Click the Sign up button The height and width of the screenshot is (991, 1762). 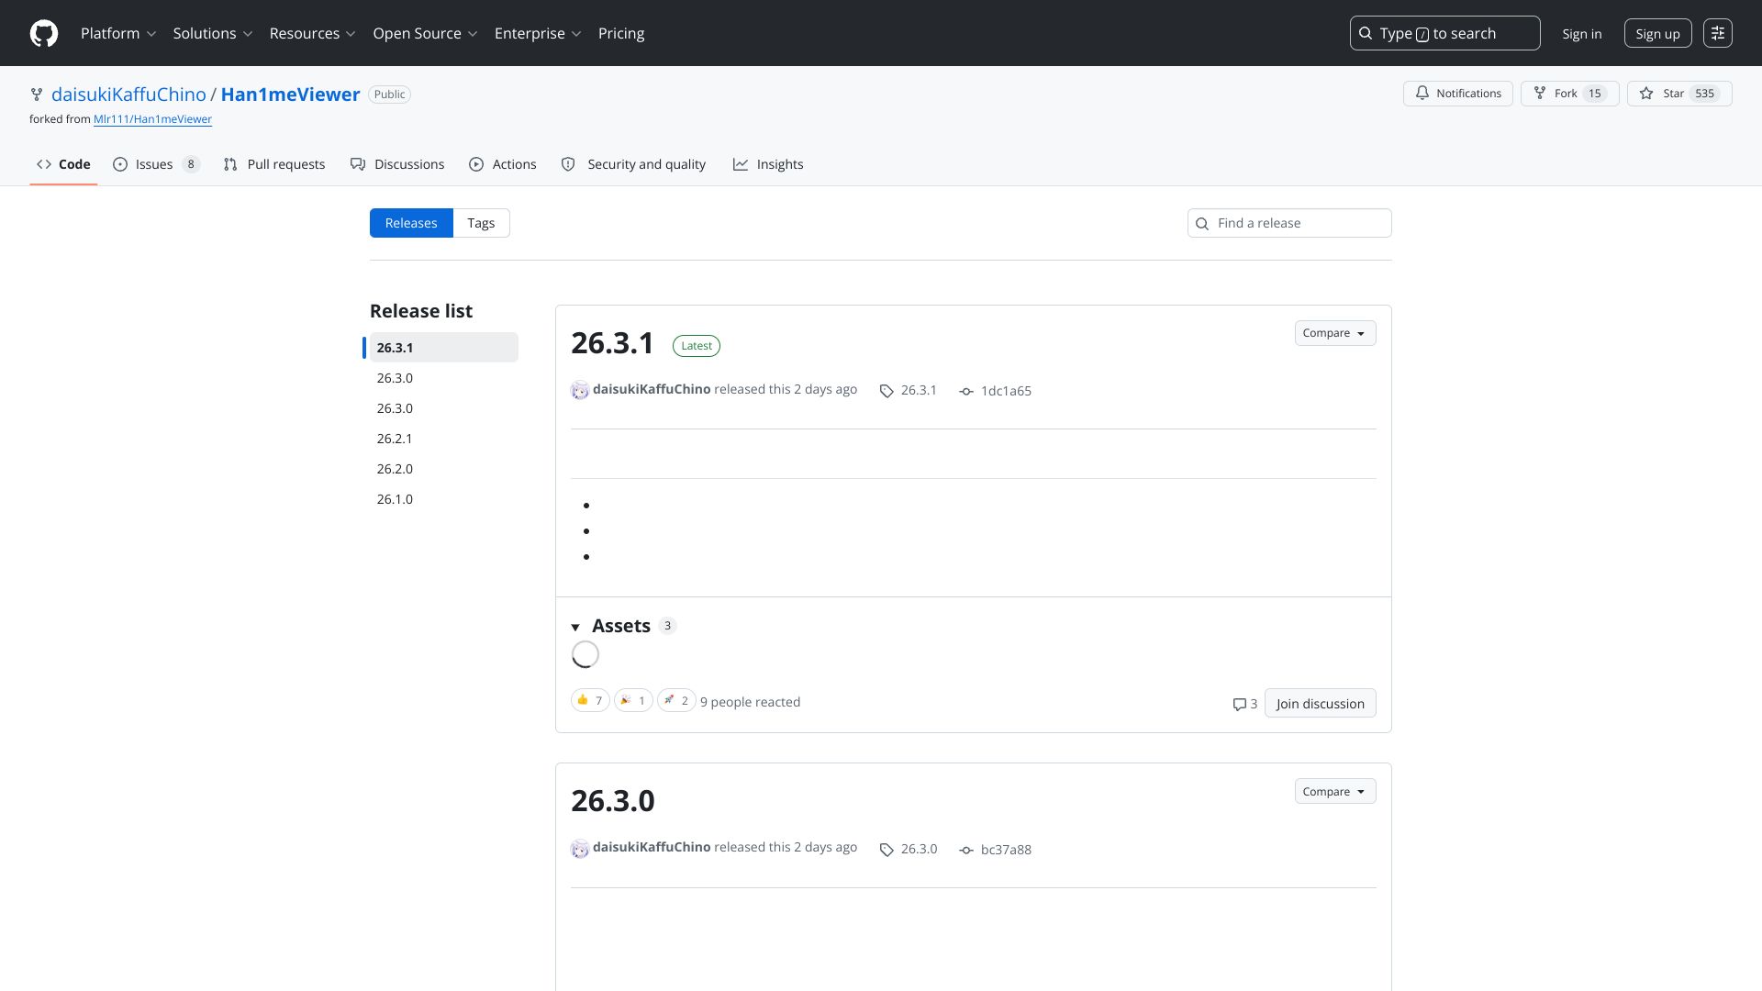[1657, 33]
